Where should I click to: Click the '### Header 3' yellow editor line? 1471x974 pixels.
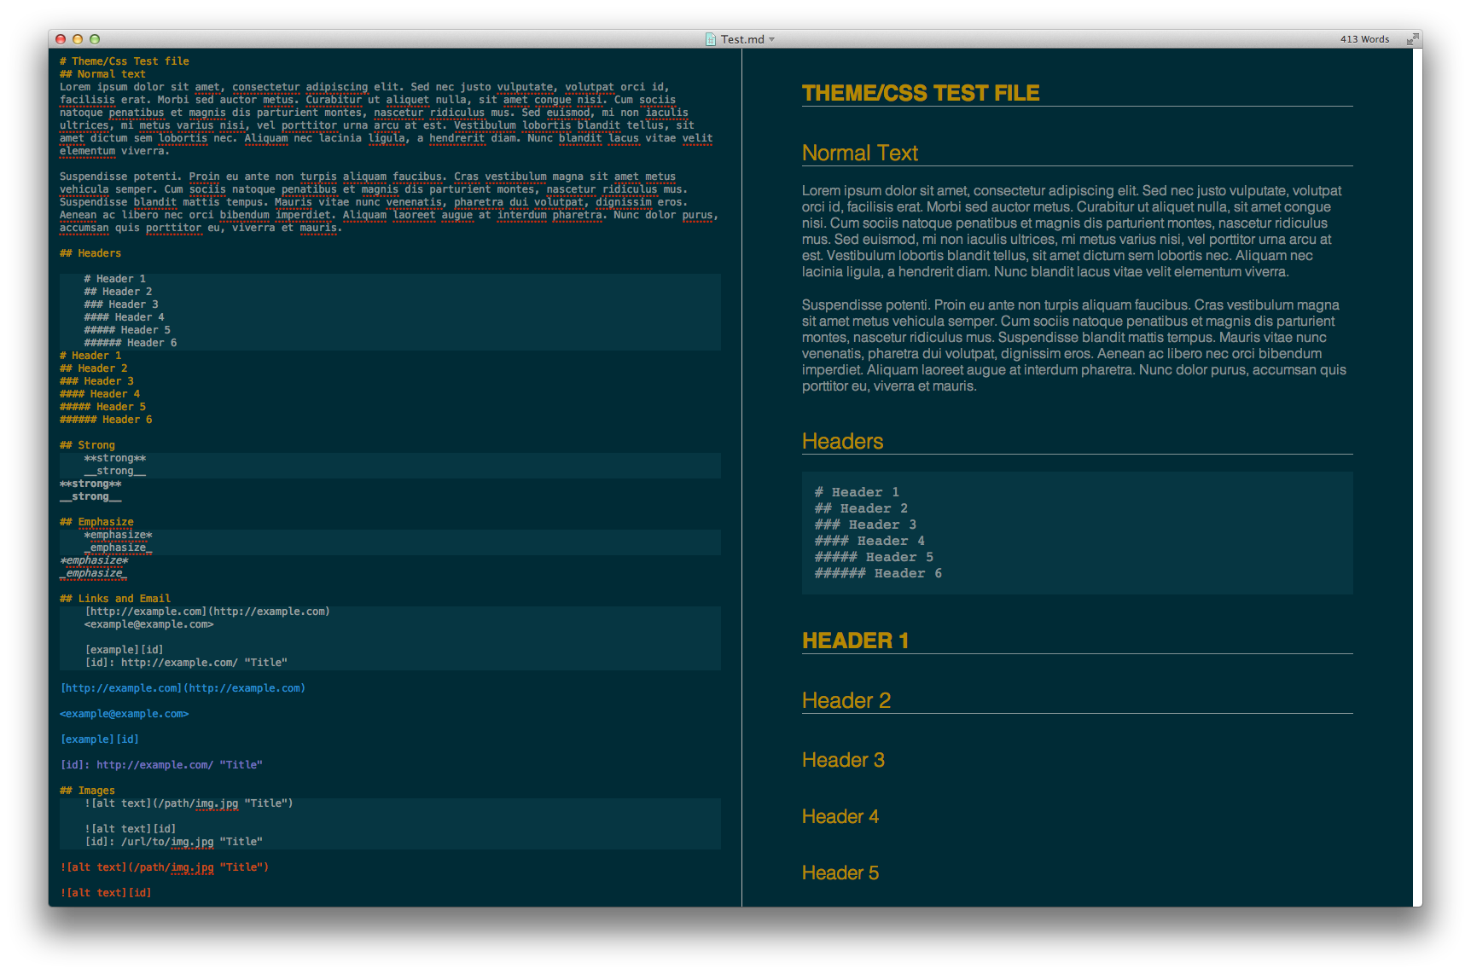[96, 381]
